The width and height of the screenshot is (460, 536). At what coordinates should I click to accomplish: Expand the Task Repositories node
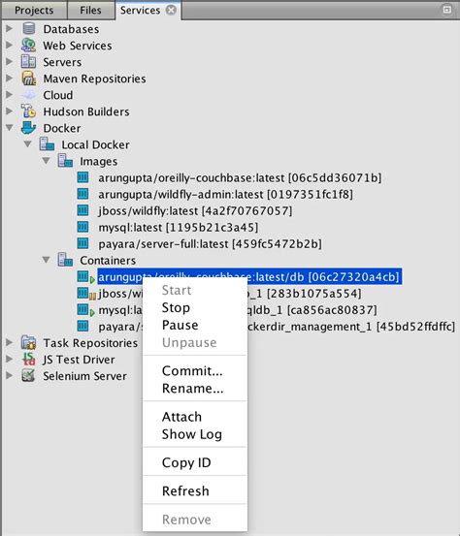click(10, 342)
